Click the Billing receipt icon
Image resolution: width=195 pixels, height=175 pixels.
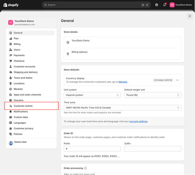coord(11,44)
